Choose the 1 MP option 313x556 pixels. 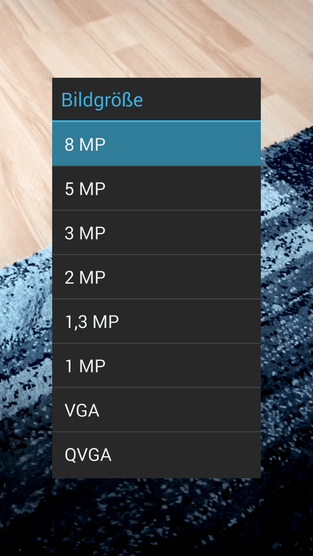(x=156, y=365)
